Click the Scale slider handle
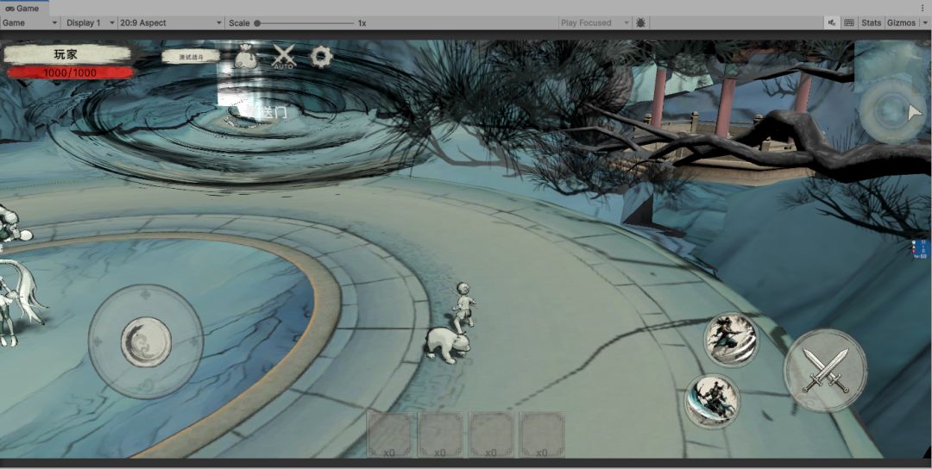 tap(257, 23)
